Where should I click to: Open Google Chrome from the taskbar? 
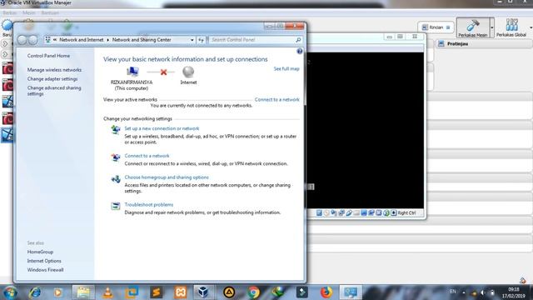253,292
